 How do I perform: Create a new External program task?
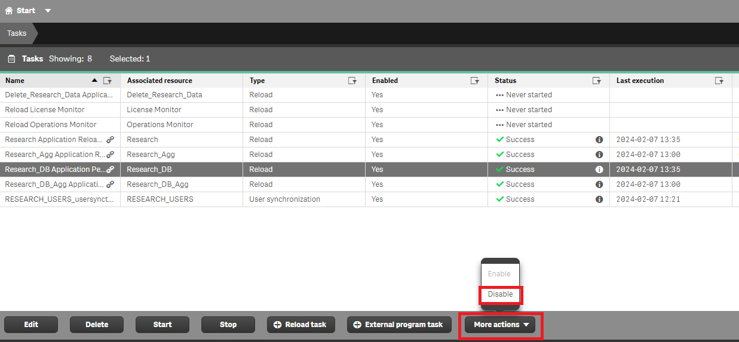point(399,325)
